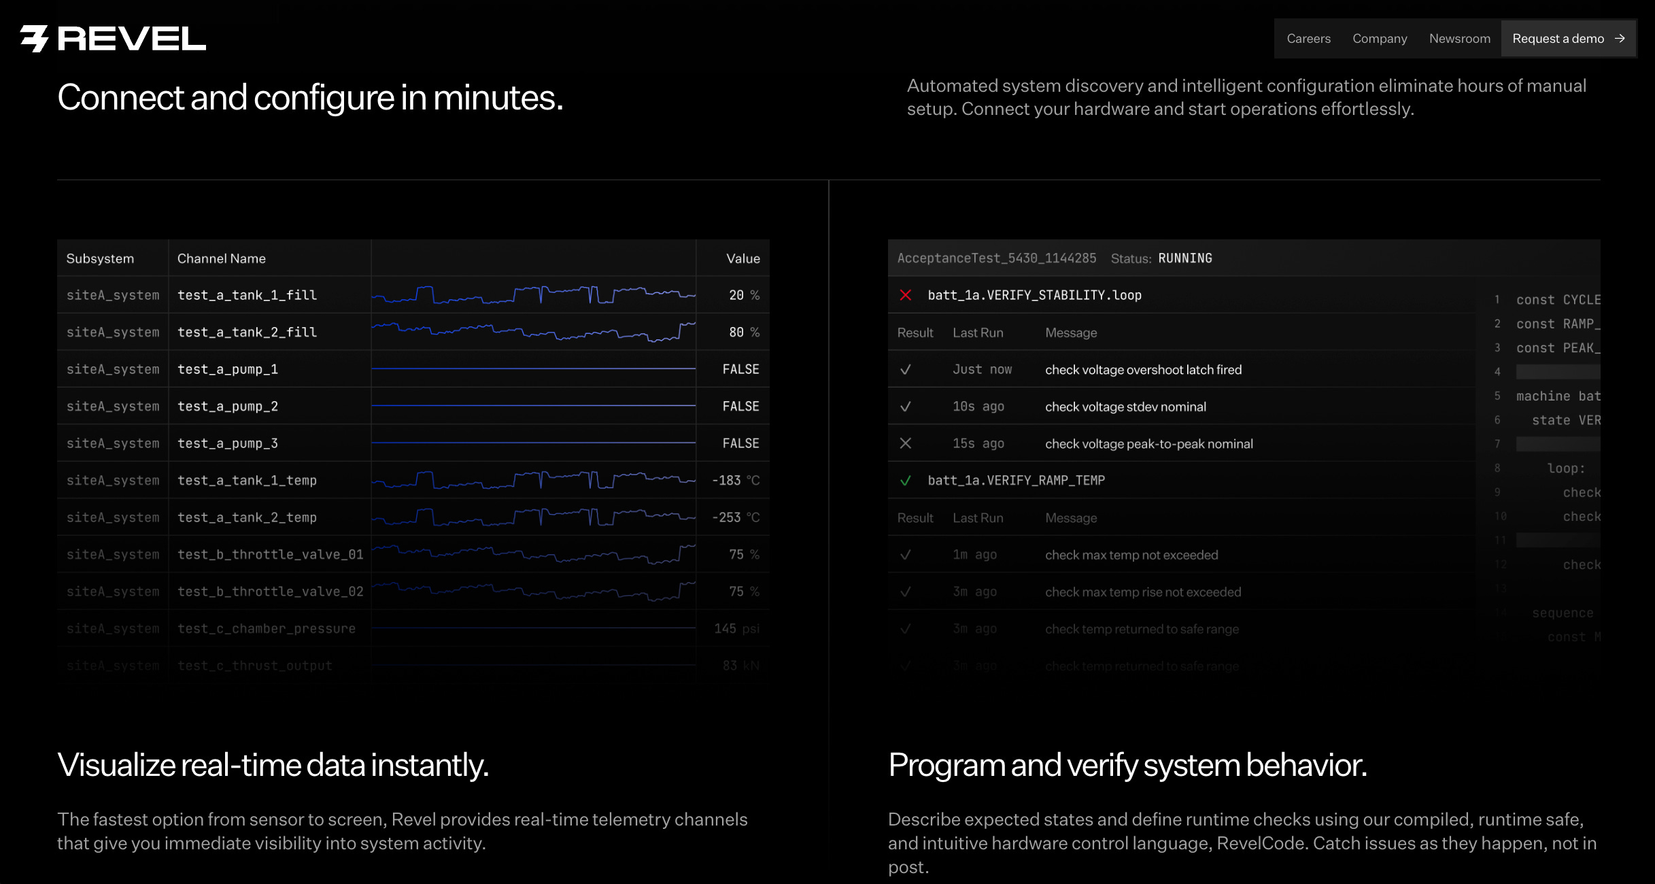Click X icon for peak-to-peak nominal row
The width and height of the screenshot is (1655, 884).
(906, 443)
